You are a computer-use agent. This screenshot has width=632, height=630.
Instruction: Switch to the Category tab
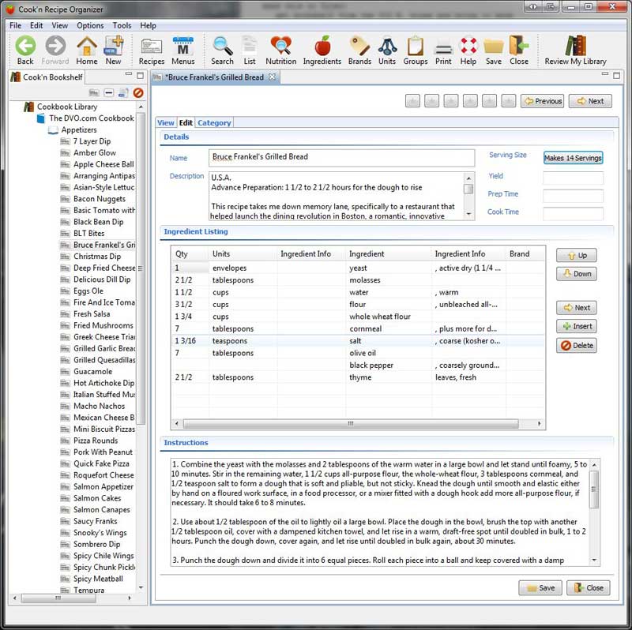pyautogui.click(x=214, y=123)
